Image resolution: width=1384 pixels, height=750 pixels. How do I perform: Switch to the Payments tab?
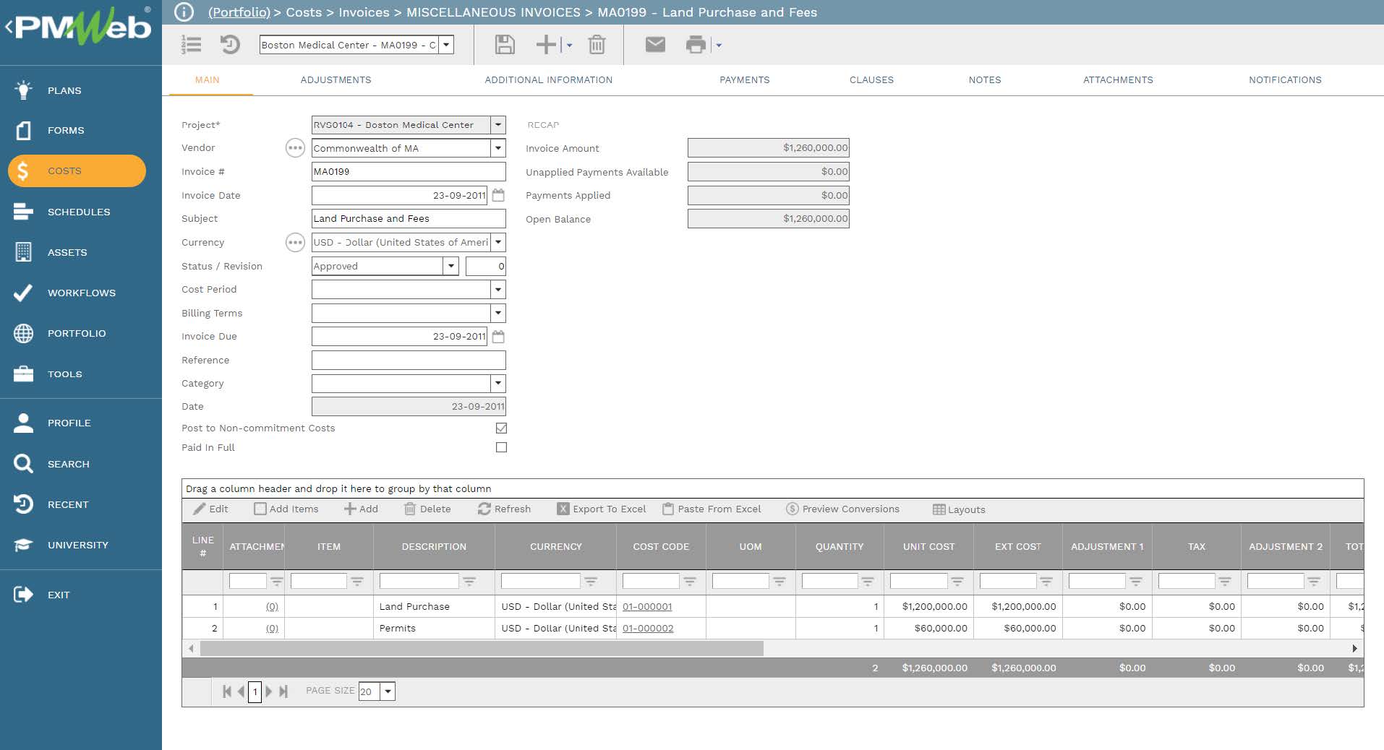[744, 79]
